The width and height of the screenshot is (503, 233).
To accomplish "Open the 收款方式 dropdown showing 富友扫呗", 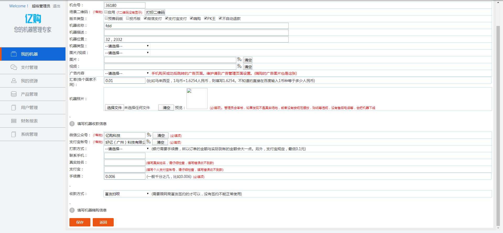I will 127,194.
